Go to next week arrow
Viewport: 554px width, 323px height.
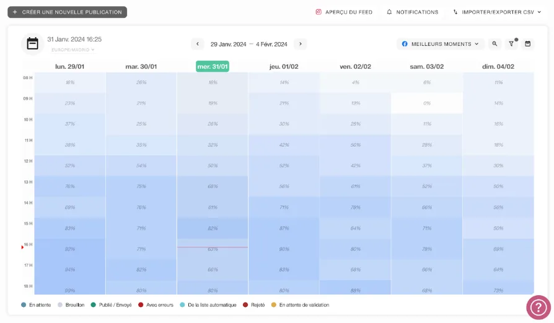pos(300,44)
